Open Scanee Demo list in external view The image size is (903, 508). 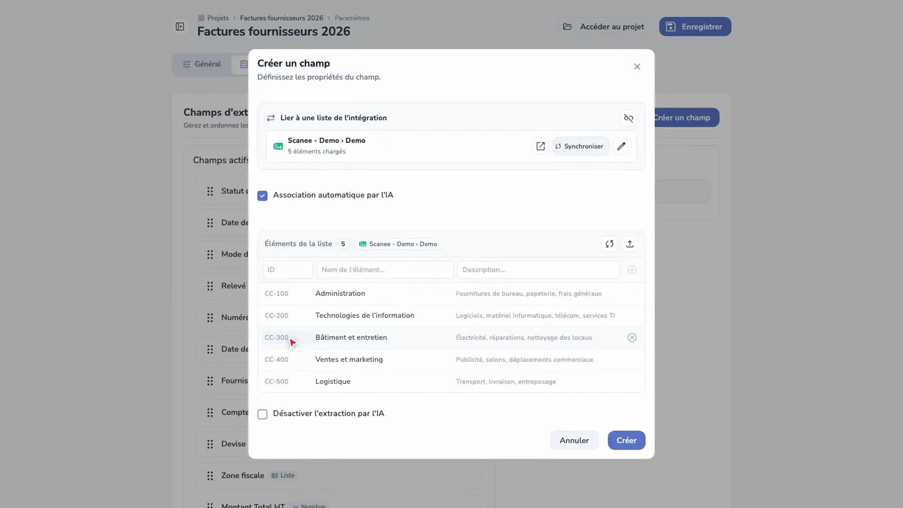tap(540, 146)
